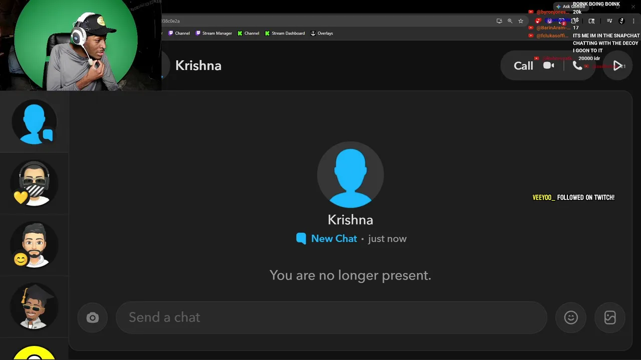Open the stickers and media picker
Image resolution: width=641 pixels, height=360 pixels.
coord(610,317)
